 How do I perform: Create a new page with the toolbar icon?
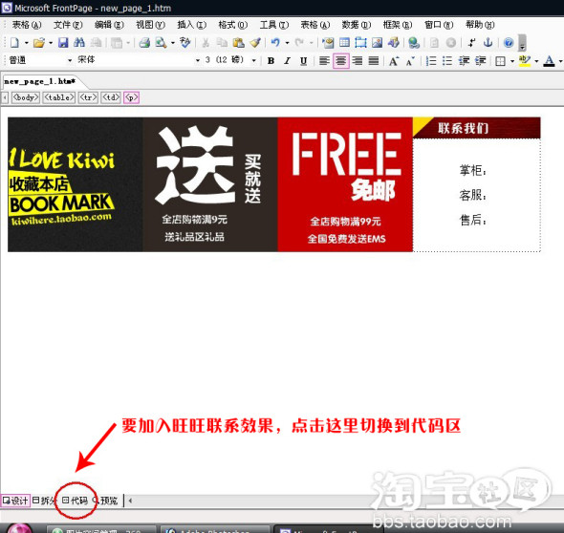tap(14, 43)
